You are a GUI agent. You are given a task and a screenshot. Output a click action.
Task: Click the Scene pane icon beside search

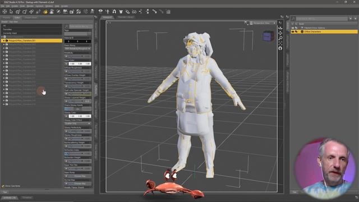[x=293, y=19]
